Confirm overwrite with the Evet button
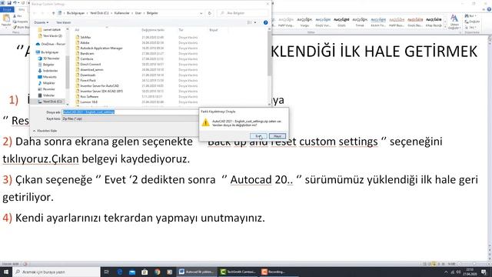 click(258, 136)
